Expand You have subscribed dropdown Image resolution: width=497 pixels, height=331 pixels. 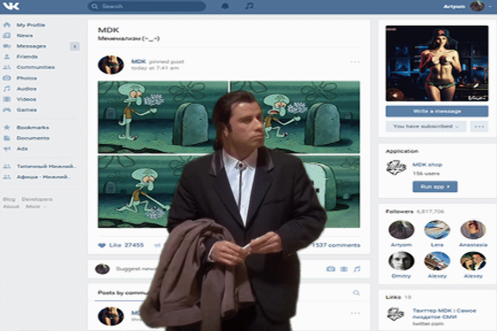click(426, 126)
